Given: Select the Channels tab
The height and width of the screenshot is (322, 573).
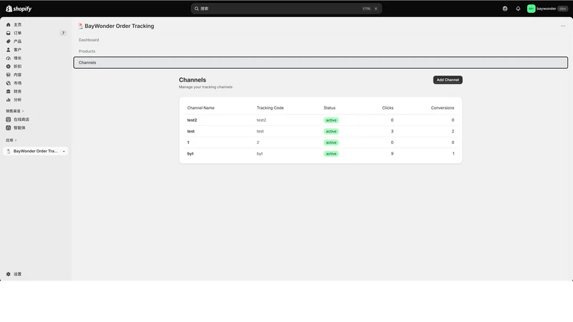Looking at the screenshot, I should click(x=320, y=62).
